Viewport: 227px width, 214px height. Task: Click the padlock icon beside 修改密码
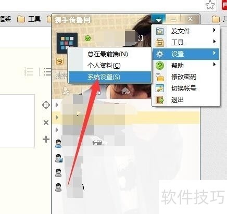160,77
